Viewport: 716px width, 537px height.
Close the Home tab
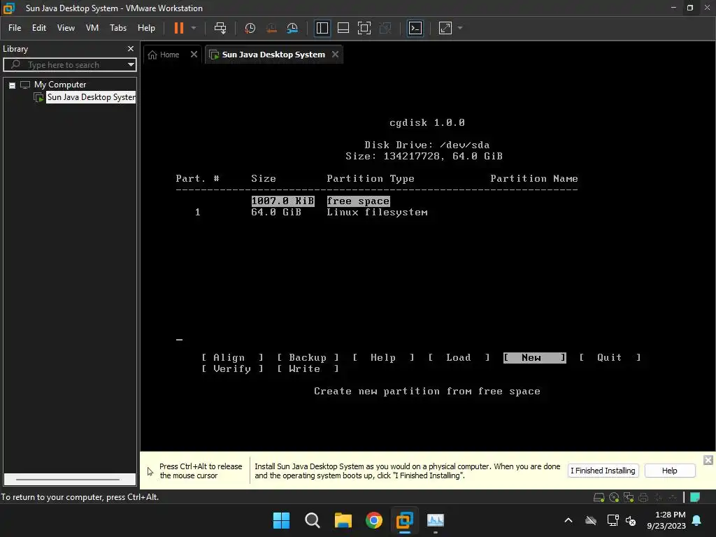point(194,55)
